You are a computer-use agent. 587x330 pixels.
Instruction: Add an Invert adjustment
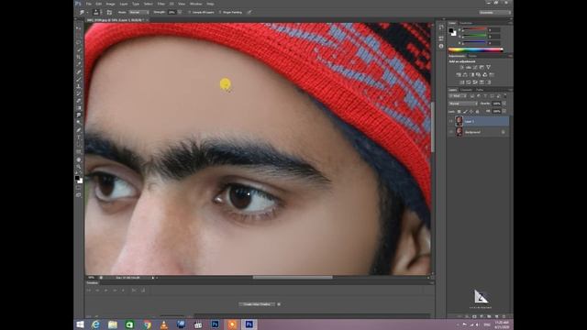click(462, 82)
